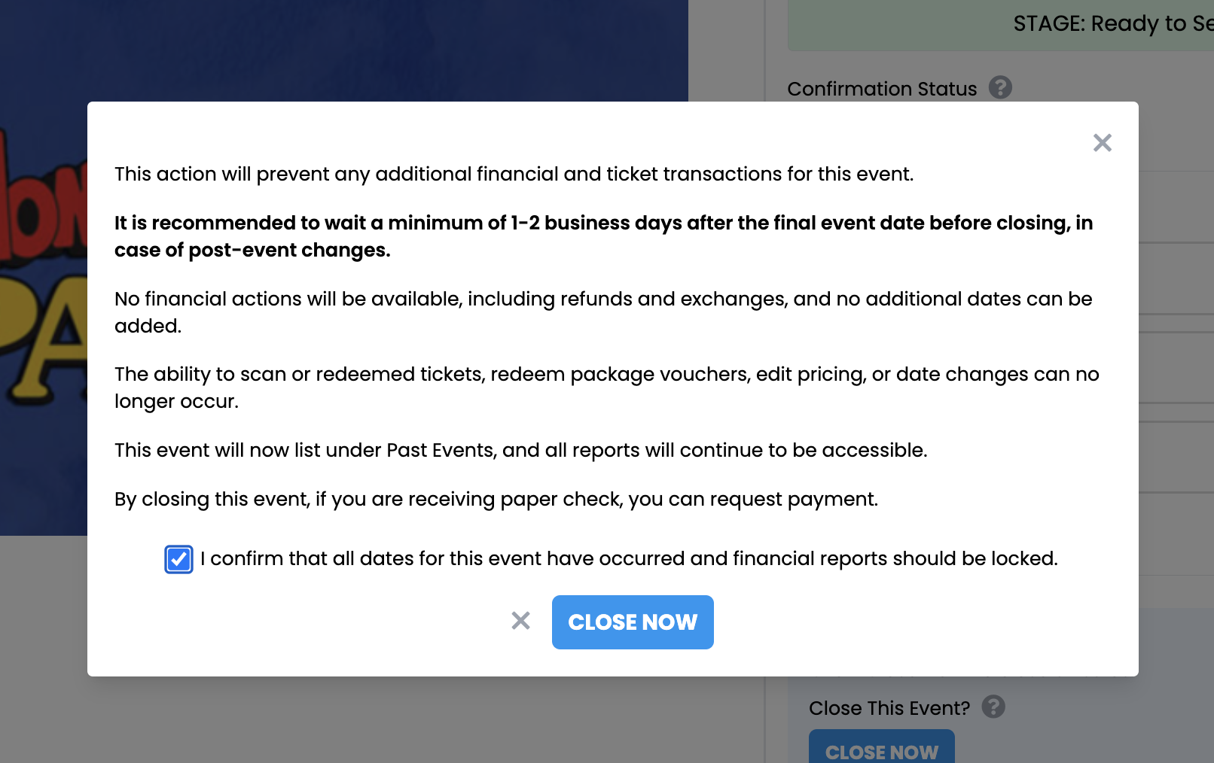Click the 'No financial actions' paragraph

coord(603,312)
